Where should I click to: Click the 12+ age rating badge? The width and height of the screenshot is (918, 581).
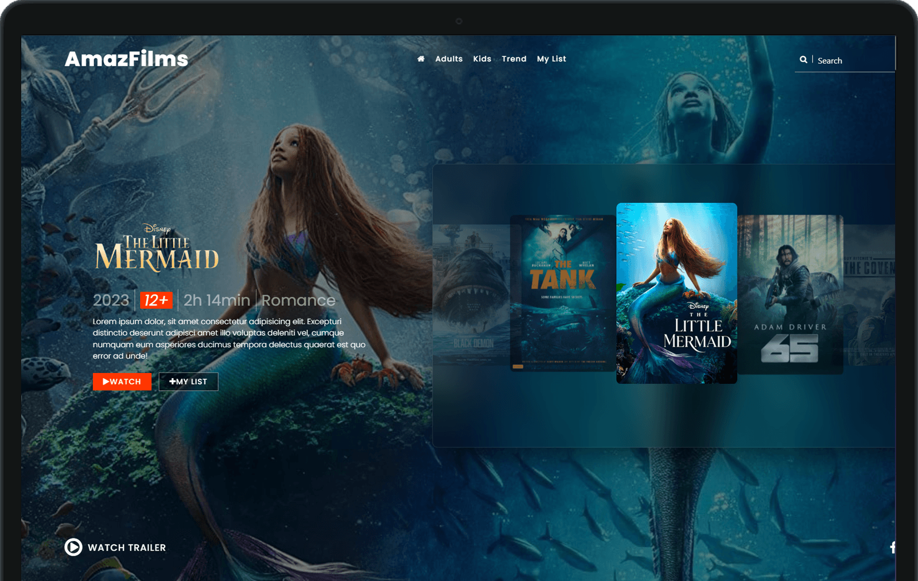156,300
